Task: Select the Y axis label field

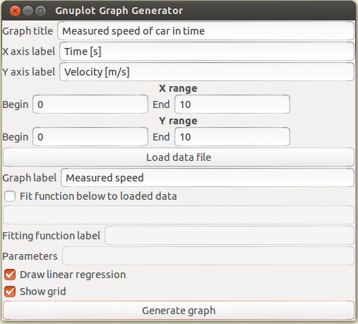Action: [x=207, y=72]
